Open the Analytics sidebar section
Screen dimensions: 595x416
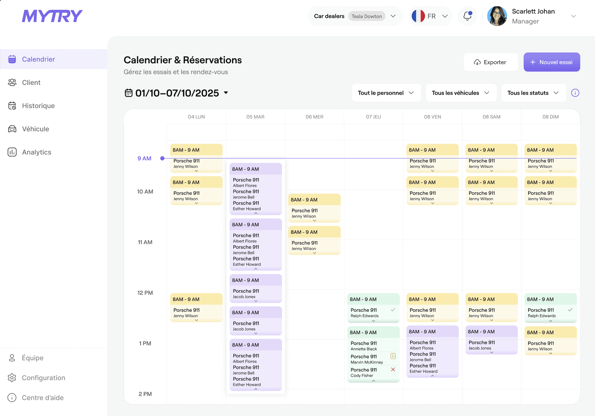click(37, 152)
